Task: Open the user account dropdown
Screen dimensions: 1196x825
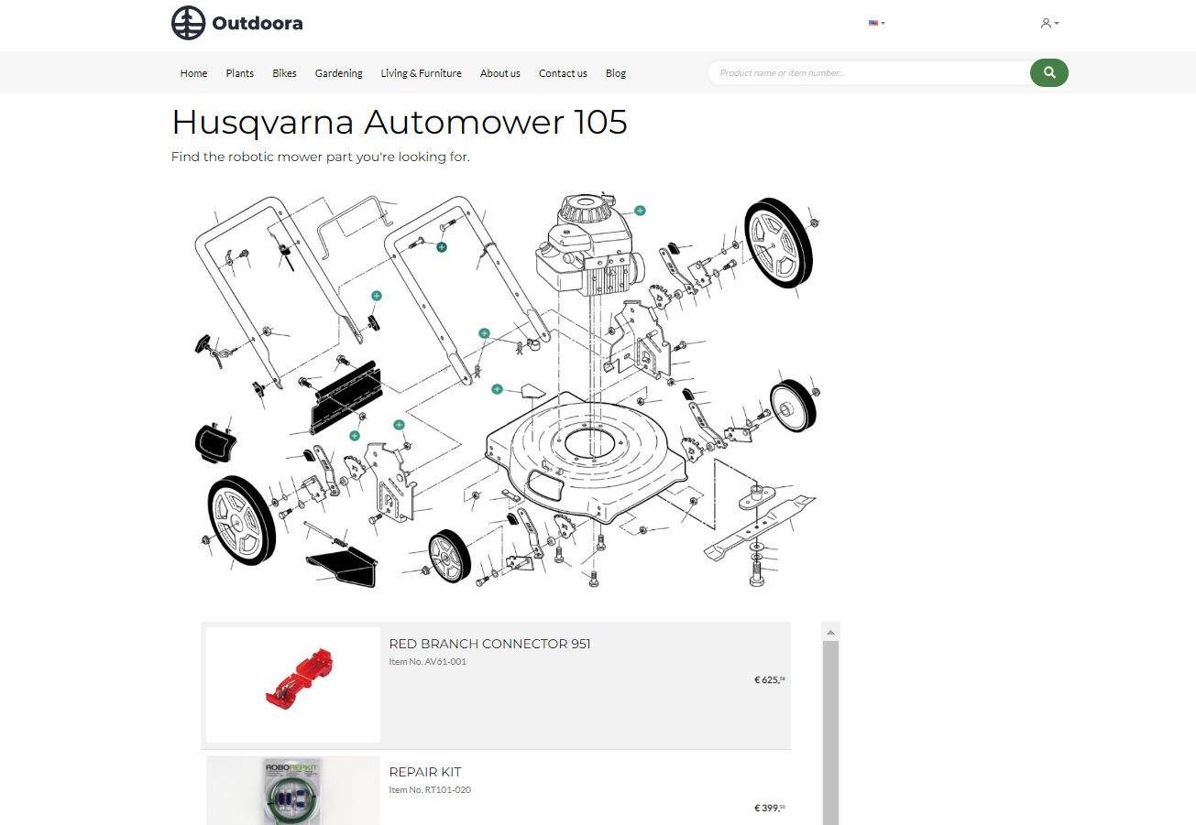Action: tap(1049, 23)
